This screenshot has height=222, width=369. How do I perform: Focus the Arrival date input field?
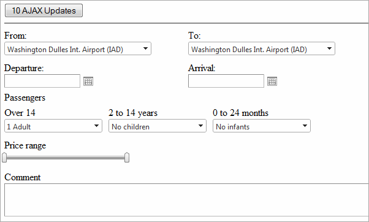(x=226, y=81)
